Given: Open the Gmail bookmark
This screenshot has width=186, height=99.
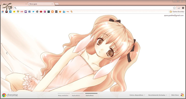Looking at the screenshot, I should tap(22, 12).
